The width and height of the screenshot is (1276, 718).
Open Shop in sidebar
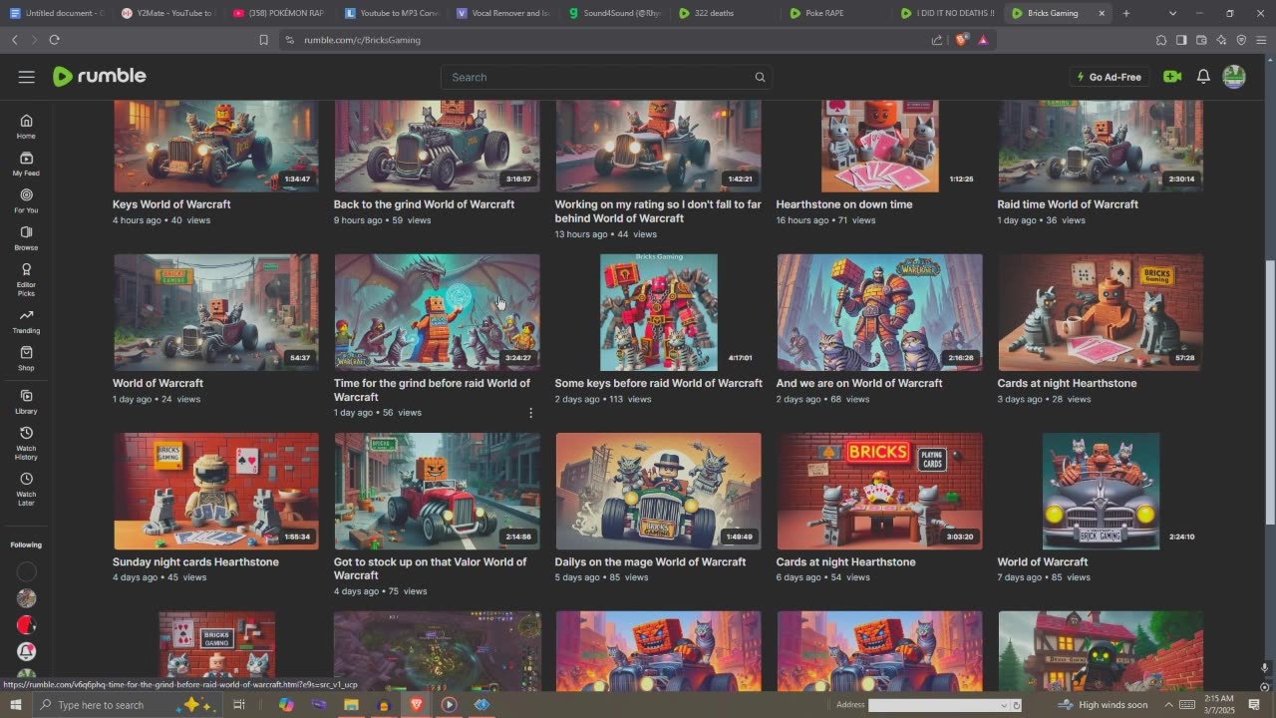[x=26, y=358]
